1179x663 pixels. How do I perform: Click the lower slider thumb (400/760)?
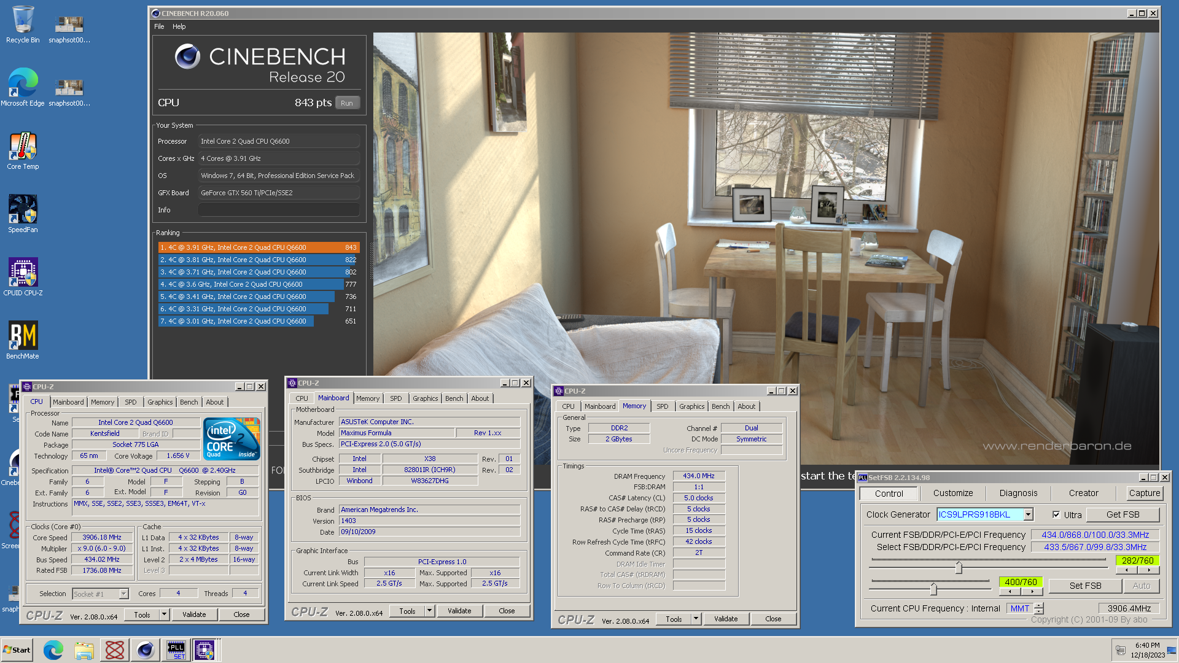tap(933, 589)
